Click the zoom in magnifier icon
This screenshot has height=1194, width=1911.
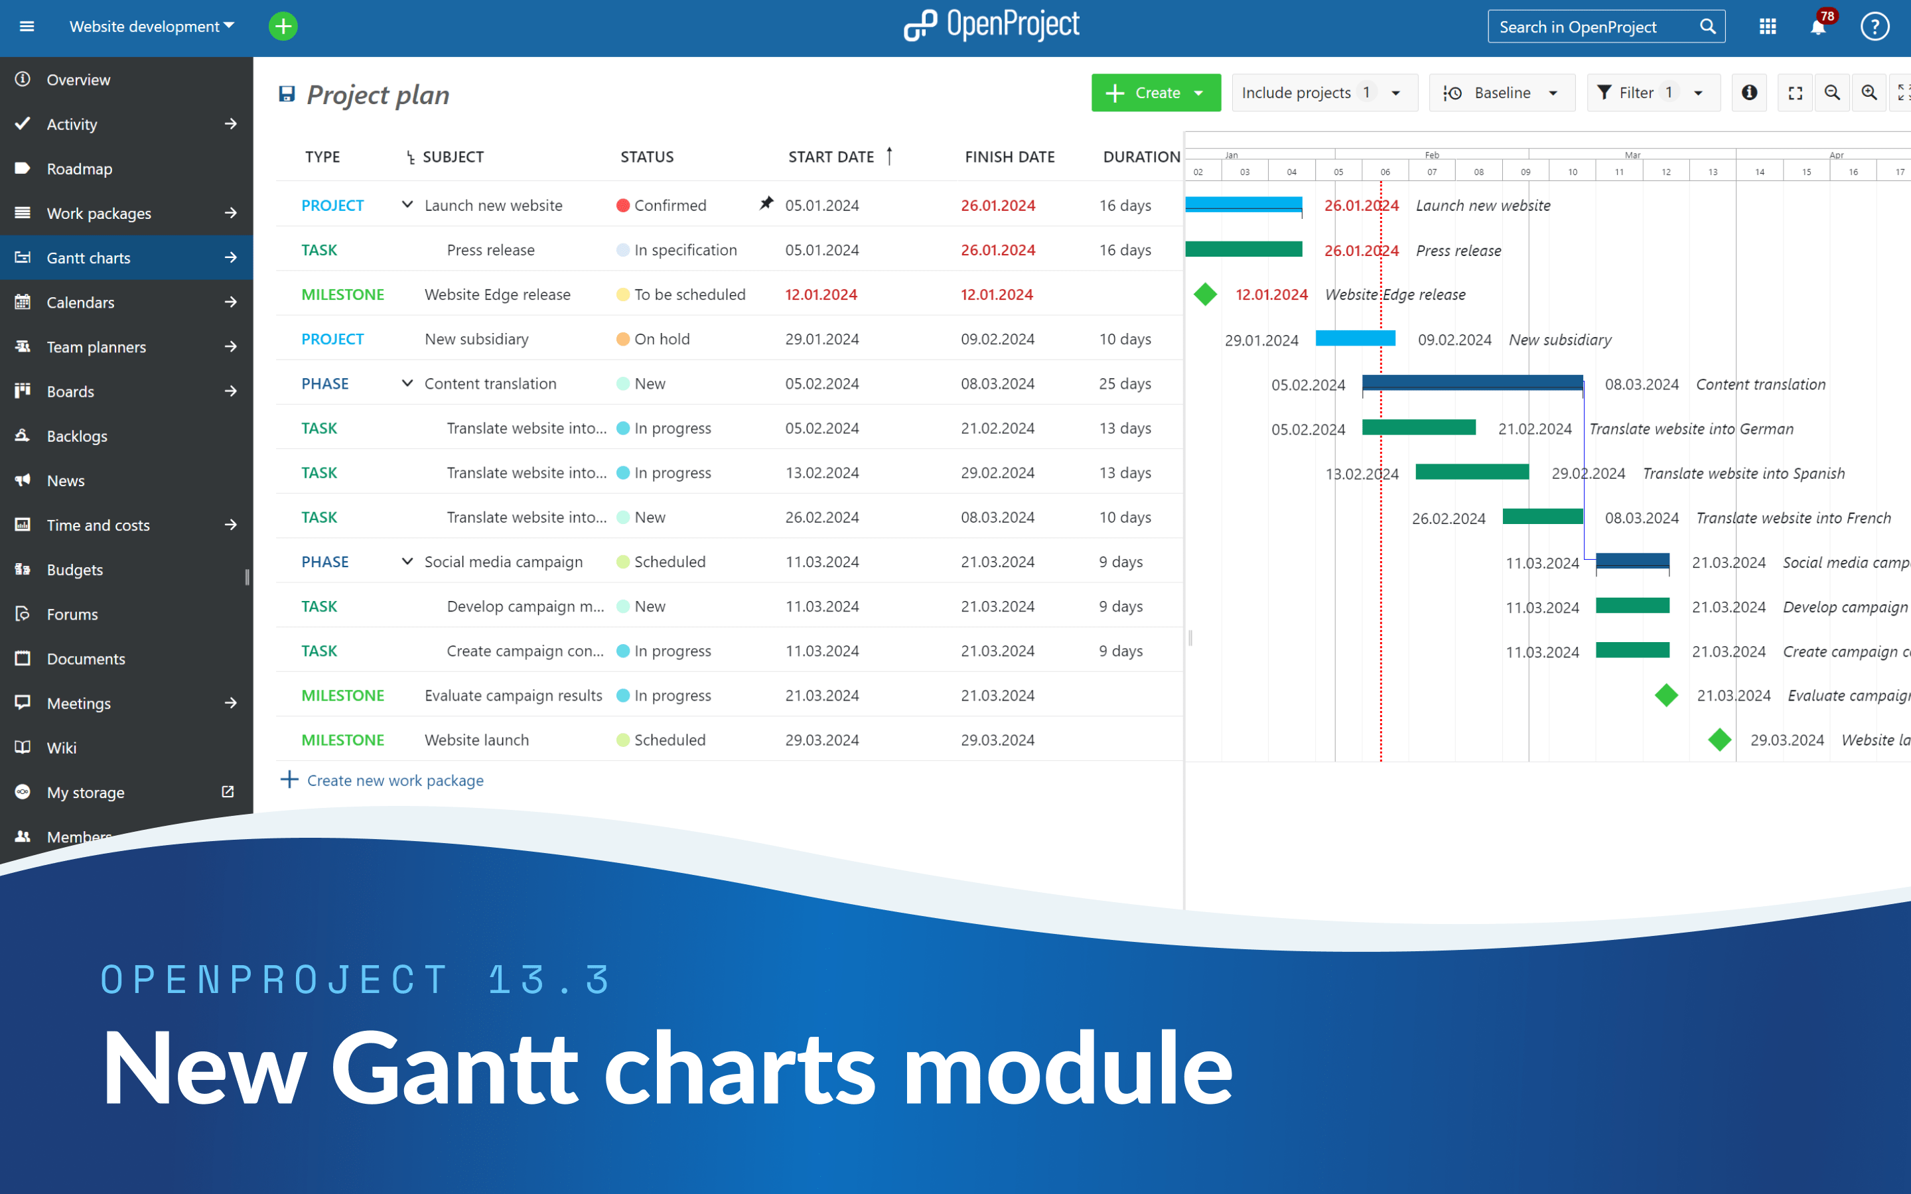pyautogui.click(x=1870, y=94)
